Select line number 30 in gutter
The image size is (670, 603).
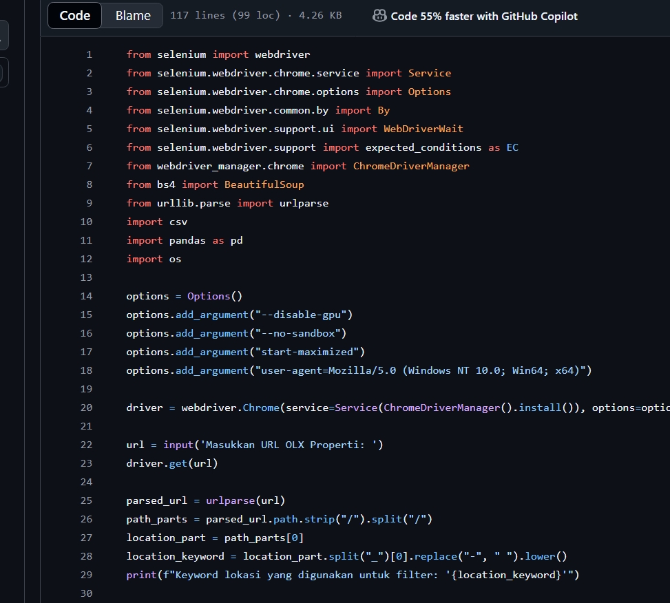[86, 593]
